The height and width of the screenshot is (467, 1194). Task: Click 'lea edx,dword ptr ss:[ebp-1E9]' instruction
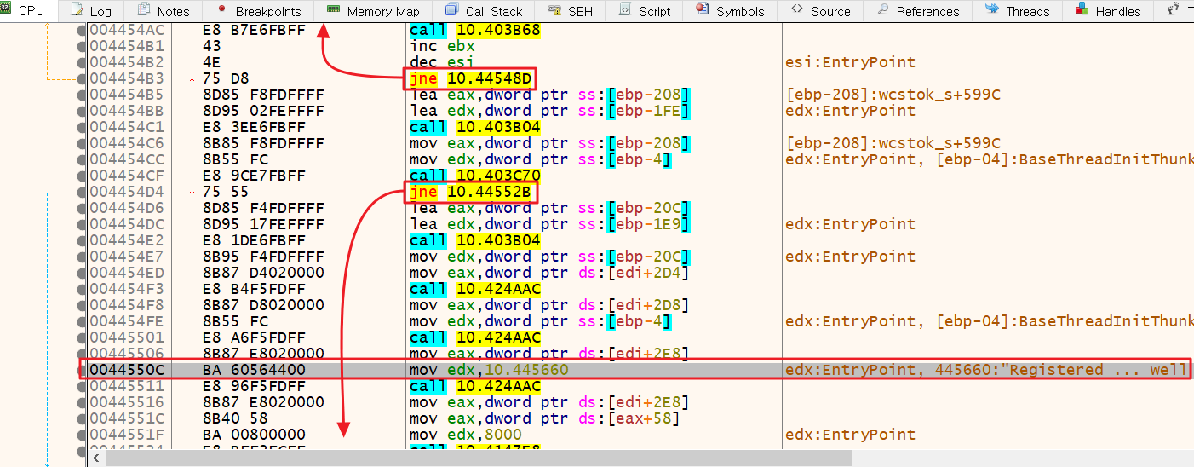pyautogui.click(x=549, y=224)
